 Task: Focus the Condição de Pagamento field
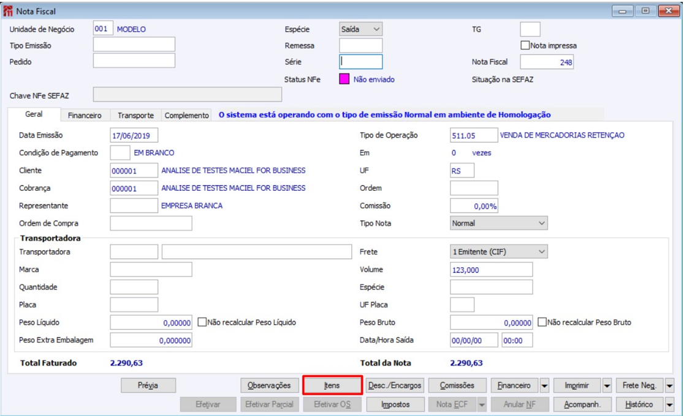(x=120, y=152)
